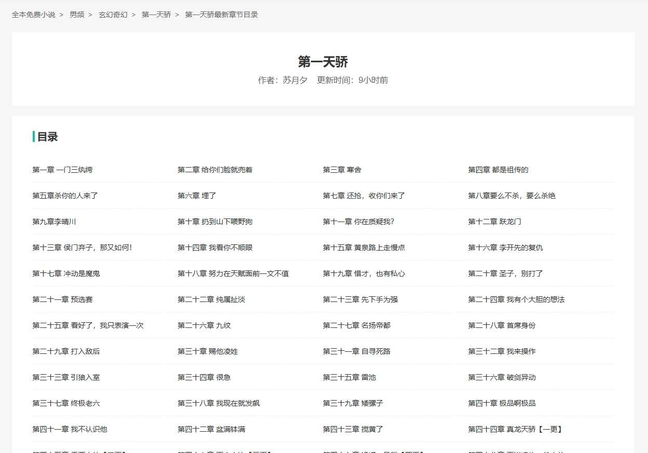Click the 第一天骄 breadcrumb link
The width and height of the screenshot is (648, 453).
(x=156, y=15)
